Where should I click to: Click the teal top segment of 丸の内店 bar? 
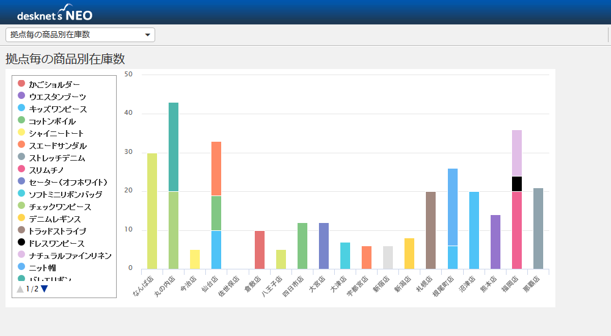[x=174, y=147]
